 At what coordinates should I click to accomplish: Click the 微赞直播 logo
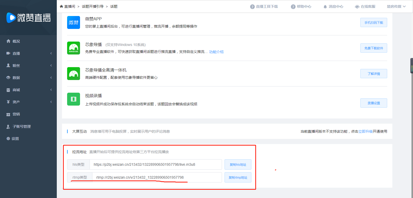point(28,18)
